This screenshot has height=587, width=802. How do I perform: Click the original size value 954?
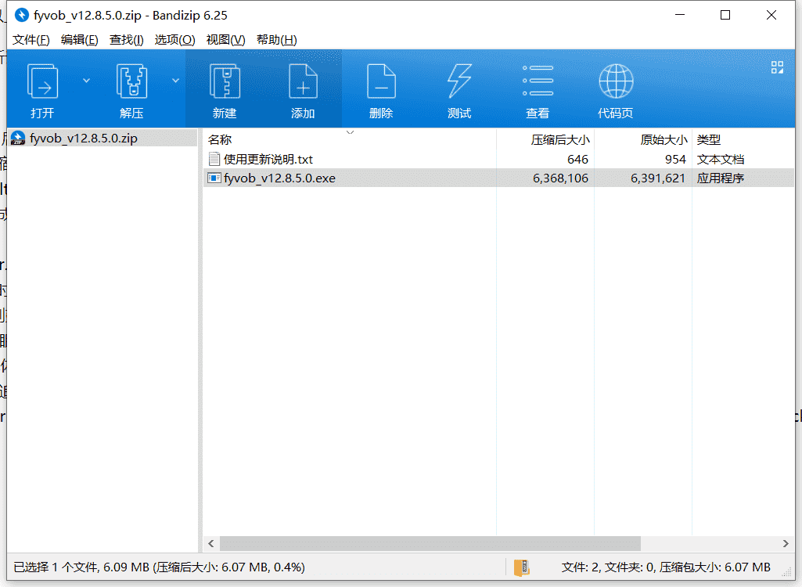tap(675, 159)
